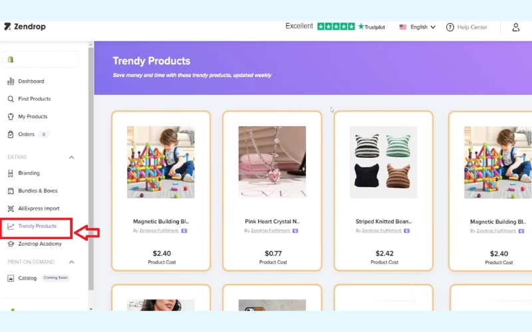
Task: Click the Zendrop Fulfillment link under Pink Heart Crystal
Action: coord(271,230)
